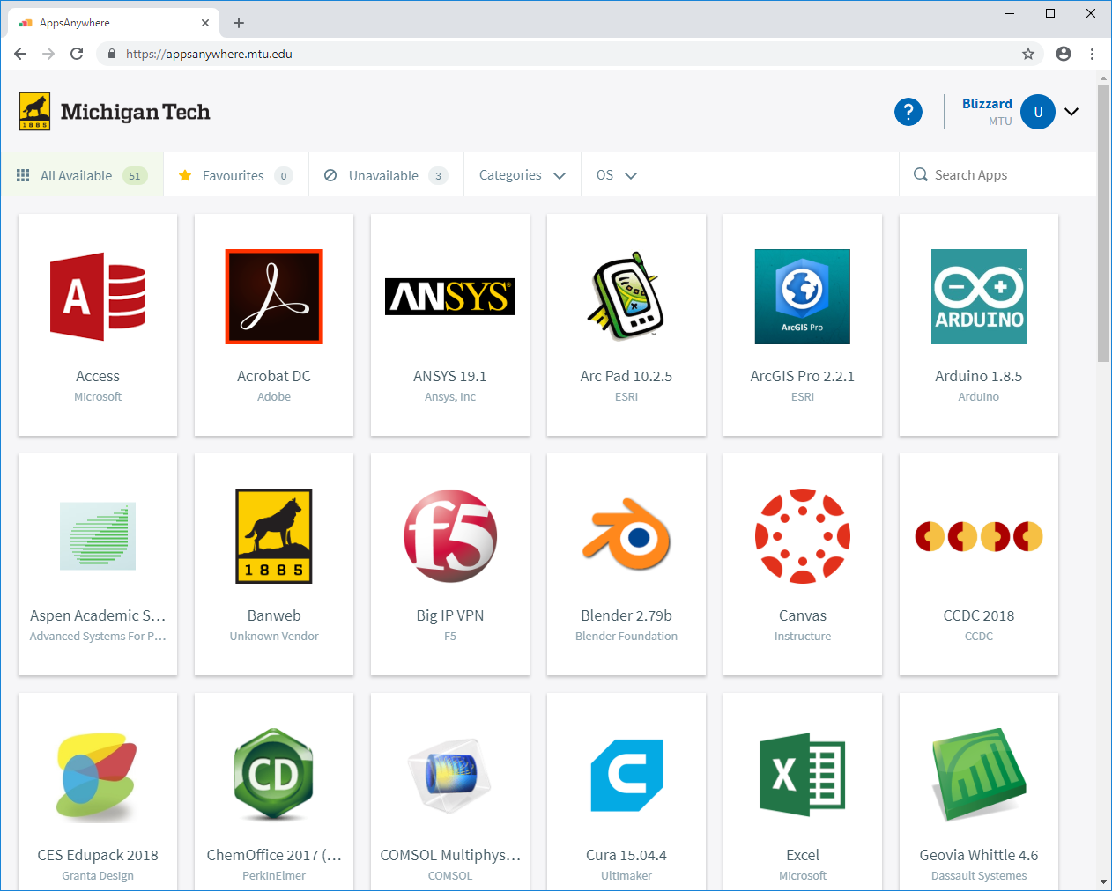Open a new browser tab
The width and height of the screenshot is (1112, 891).
point(239,23)
